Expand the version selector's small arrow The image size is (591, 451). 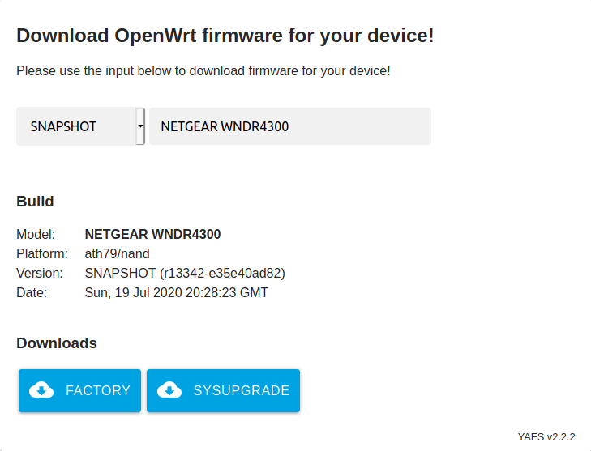[x=140, y=126]
